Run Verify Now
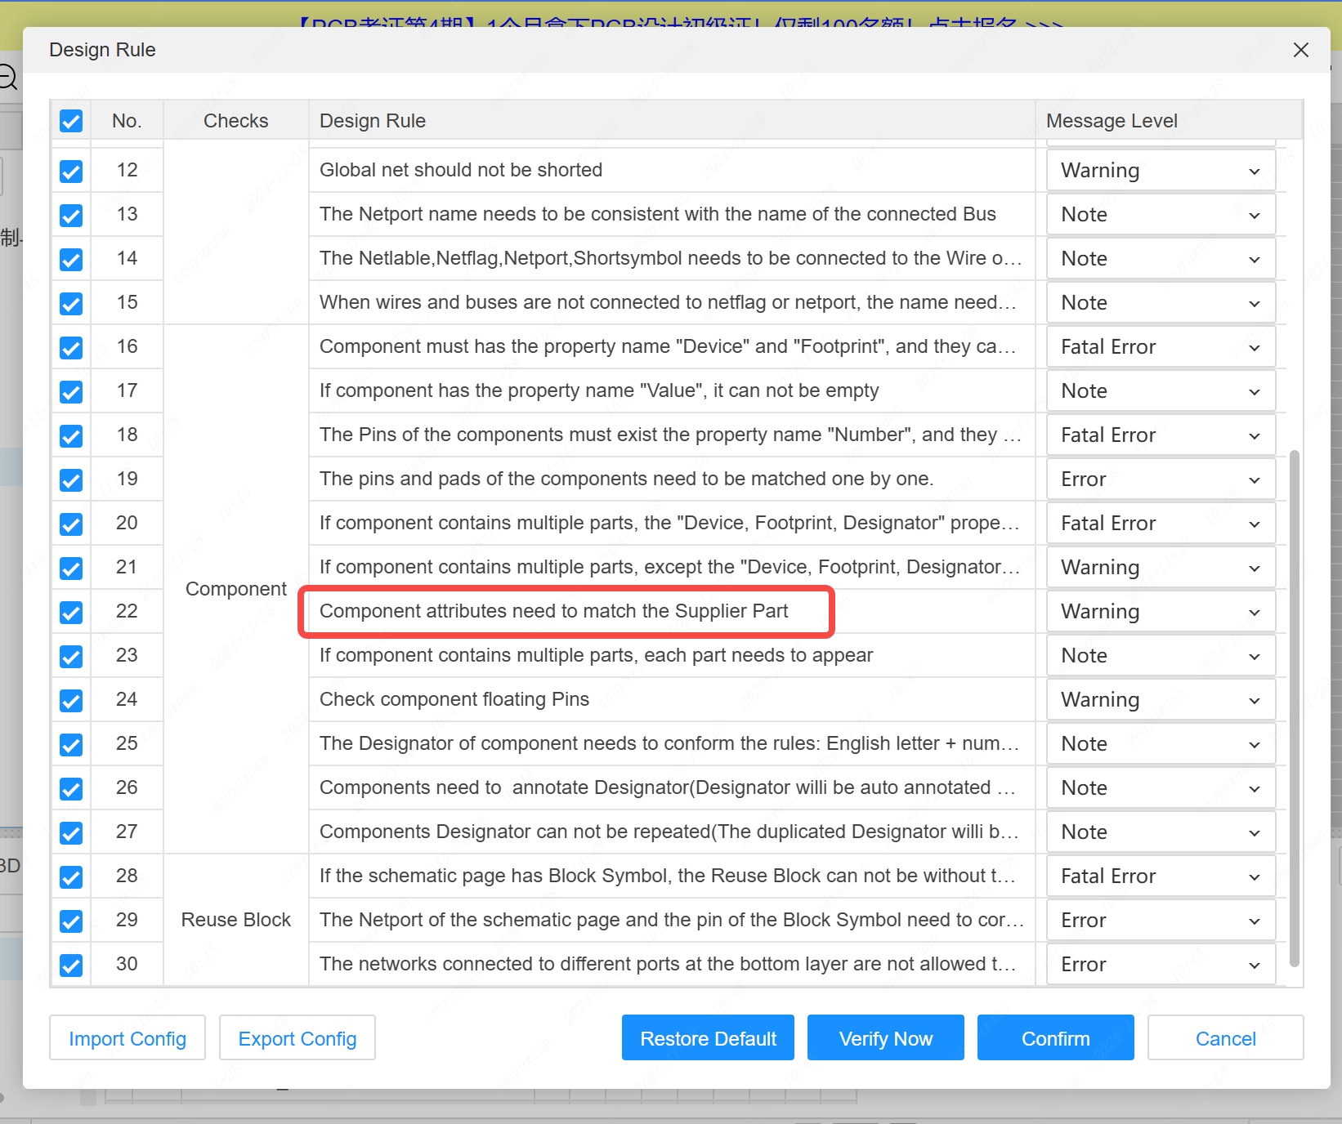 click(885, 1038)
